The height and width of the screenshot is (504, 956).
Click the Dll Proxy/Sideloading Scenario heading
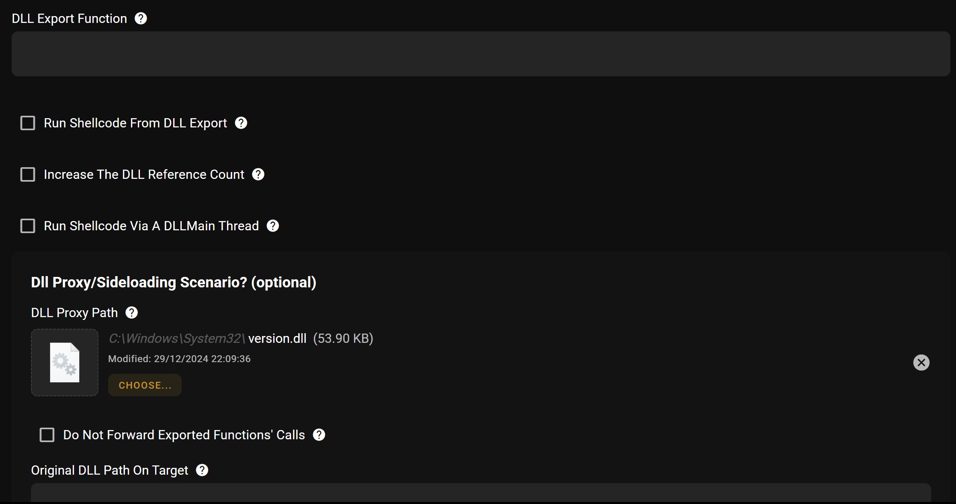(x=174, y=283)
